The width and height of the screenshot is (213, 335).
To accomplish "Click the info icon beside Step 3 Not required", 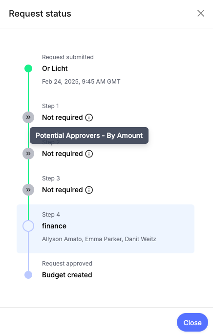I will coord(89,190).
